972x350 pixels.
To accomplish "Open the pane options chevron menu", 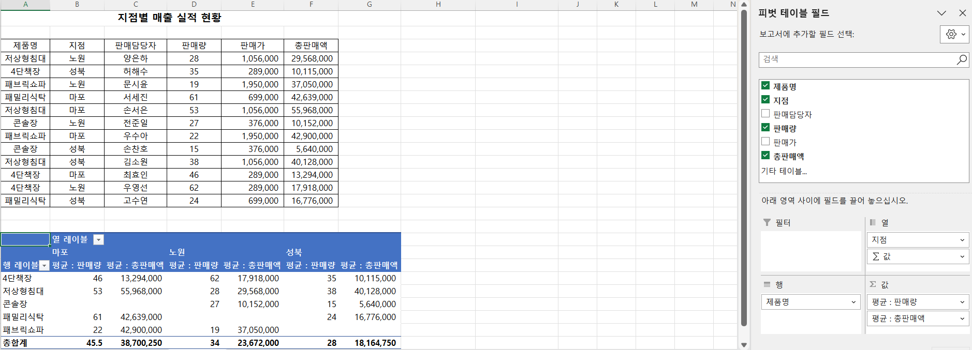I will (x=941, y=13).
